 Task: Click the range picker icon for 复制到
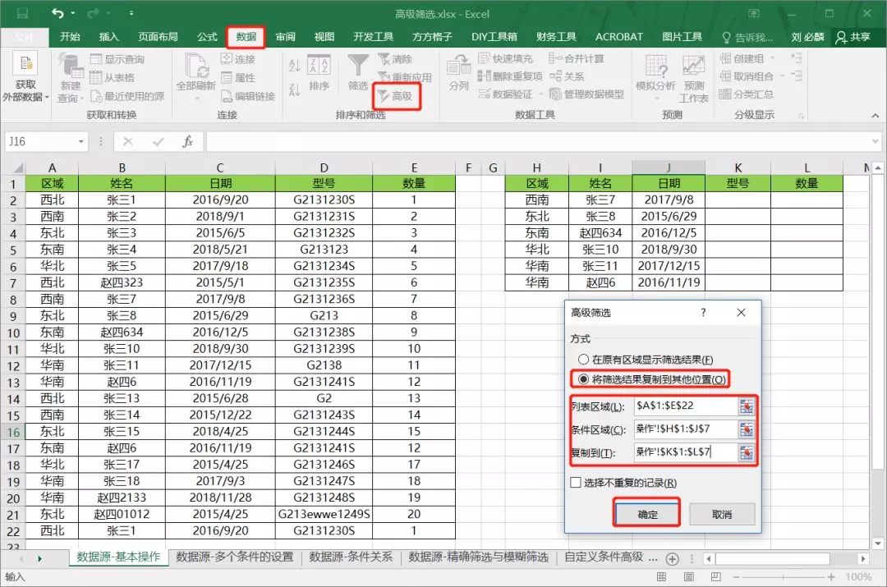pos(746,453)
